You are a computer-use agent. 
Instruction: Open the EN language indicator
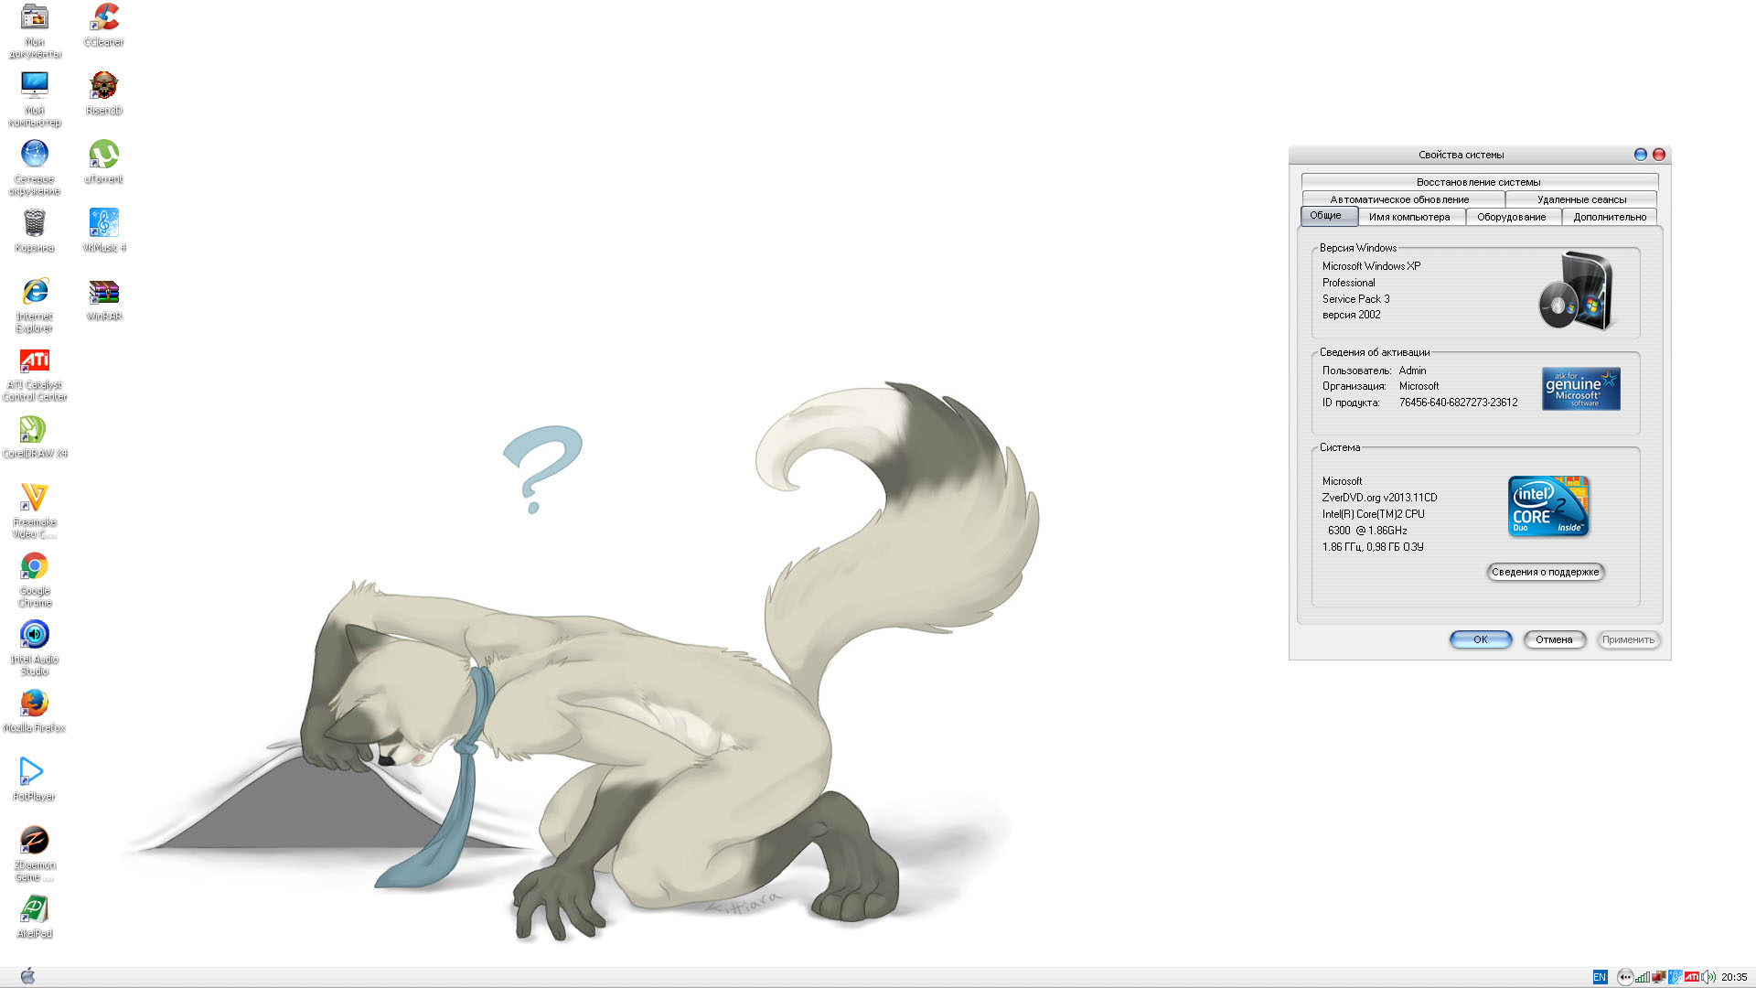coord(1600,977)
